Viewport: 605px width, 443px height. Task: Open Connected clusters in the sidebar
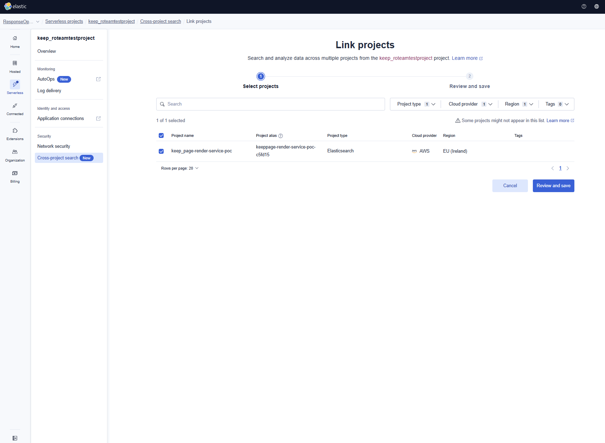(15, 109)
